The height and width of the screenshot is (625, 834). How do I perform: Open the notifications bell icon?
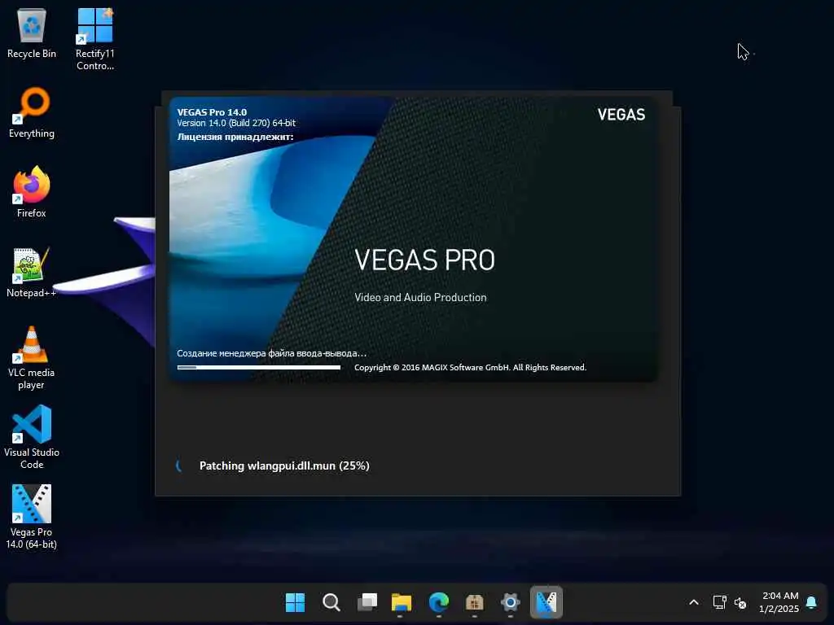coord(811,602)
